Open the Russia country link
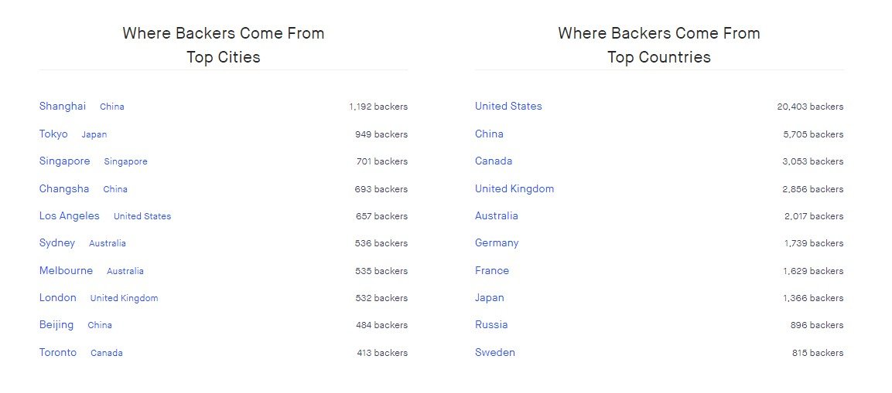Screen dimensions: 892x393 [x=491, y=325]
